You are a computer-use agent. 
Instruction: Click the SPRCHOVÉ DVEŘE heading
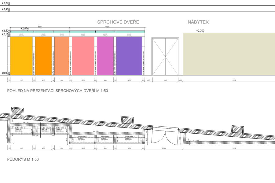[x=118, y=22]
